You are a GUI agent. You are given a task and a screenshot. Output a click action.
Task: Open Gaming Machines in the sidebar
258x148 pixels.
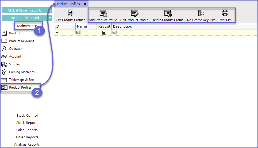point(22,72)
